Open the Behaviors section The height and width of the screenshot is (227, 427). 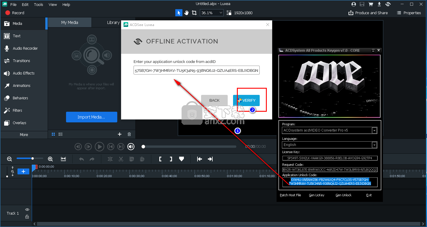point(24,98)
